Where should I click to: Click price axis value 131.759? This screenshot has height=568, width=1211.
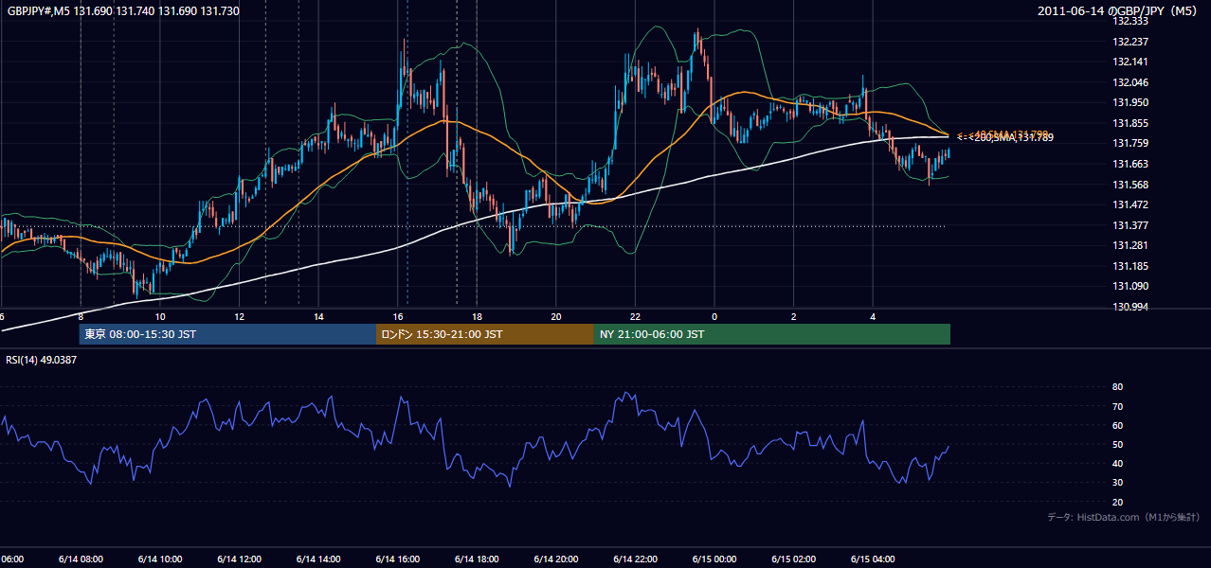coord(1130,143)
